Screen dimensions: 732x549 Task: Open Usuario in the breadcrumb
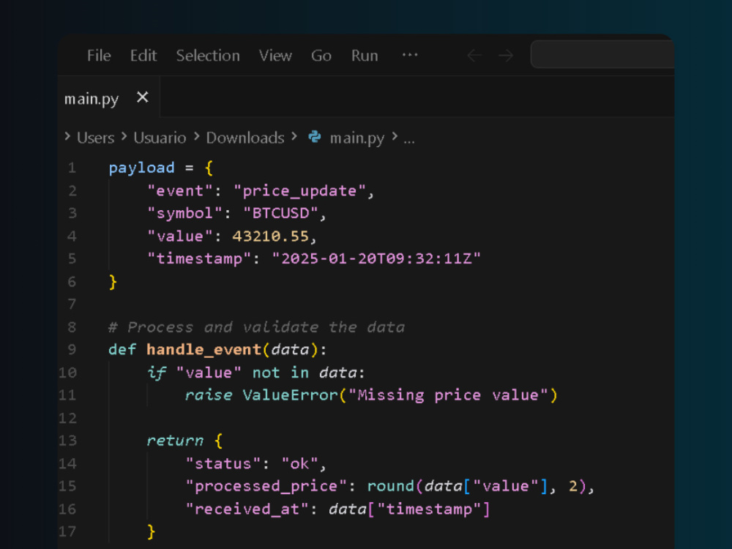(160, 138)
